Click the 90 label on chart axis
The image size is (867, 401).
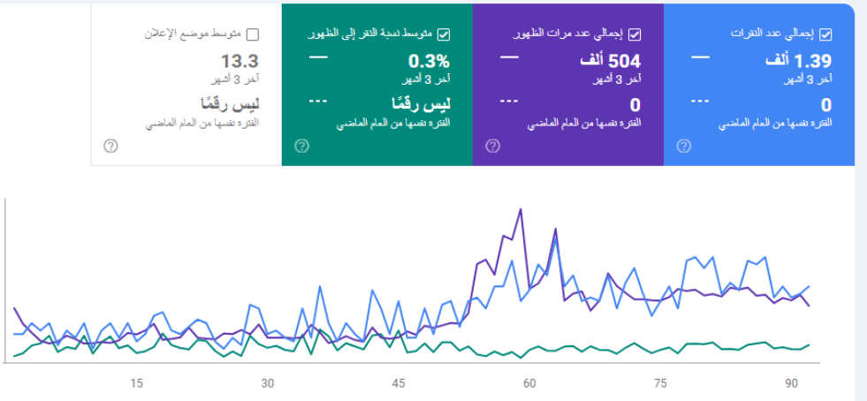point(792,382)
